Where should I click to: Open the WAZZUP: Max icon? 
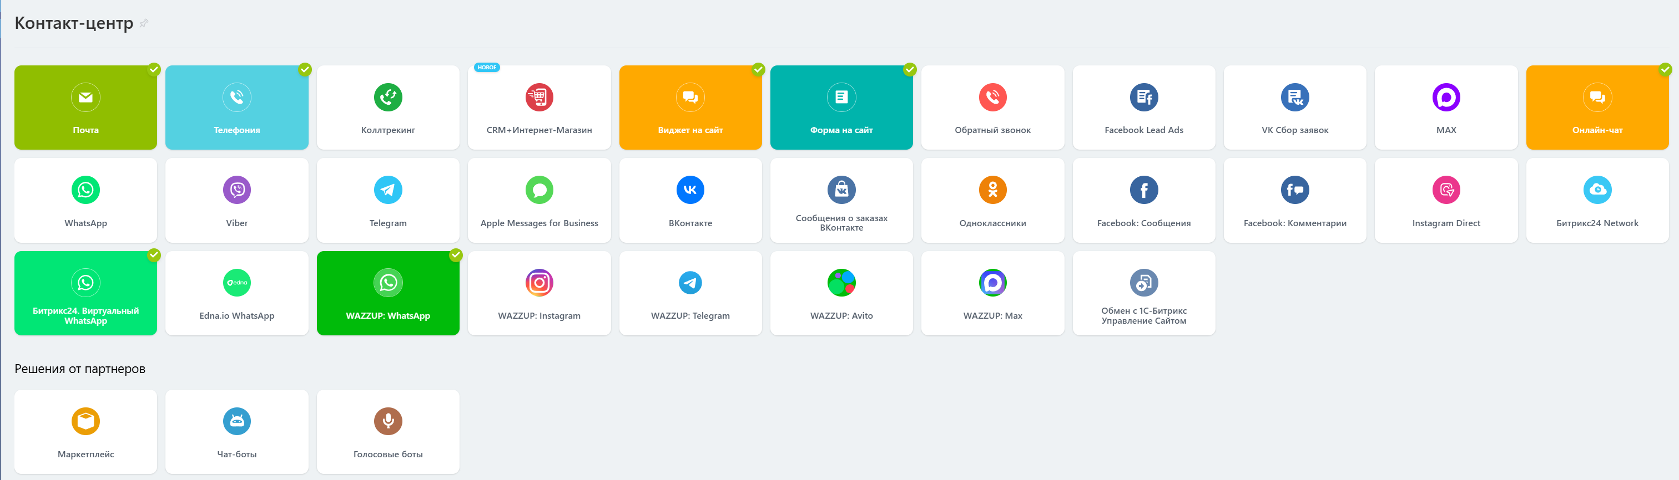click(x=992, y=283)
